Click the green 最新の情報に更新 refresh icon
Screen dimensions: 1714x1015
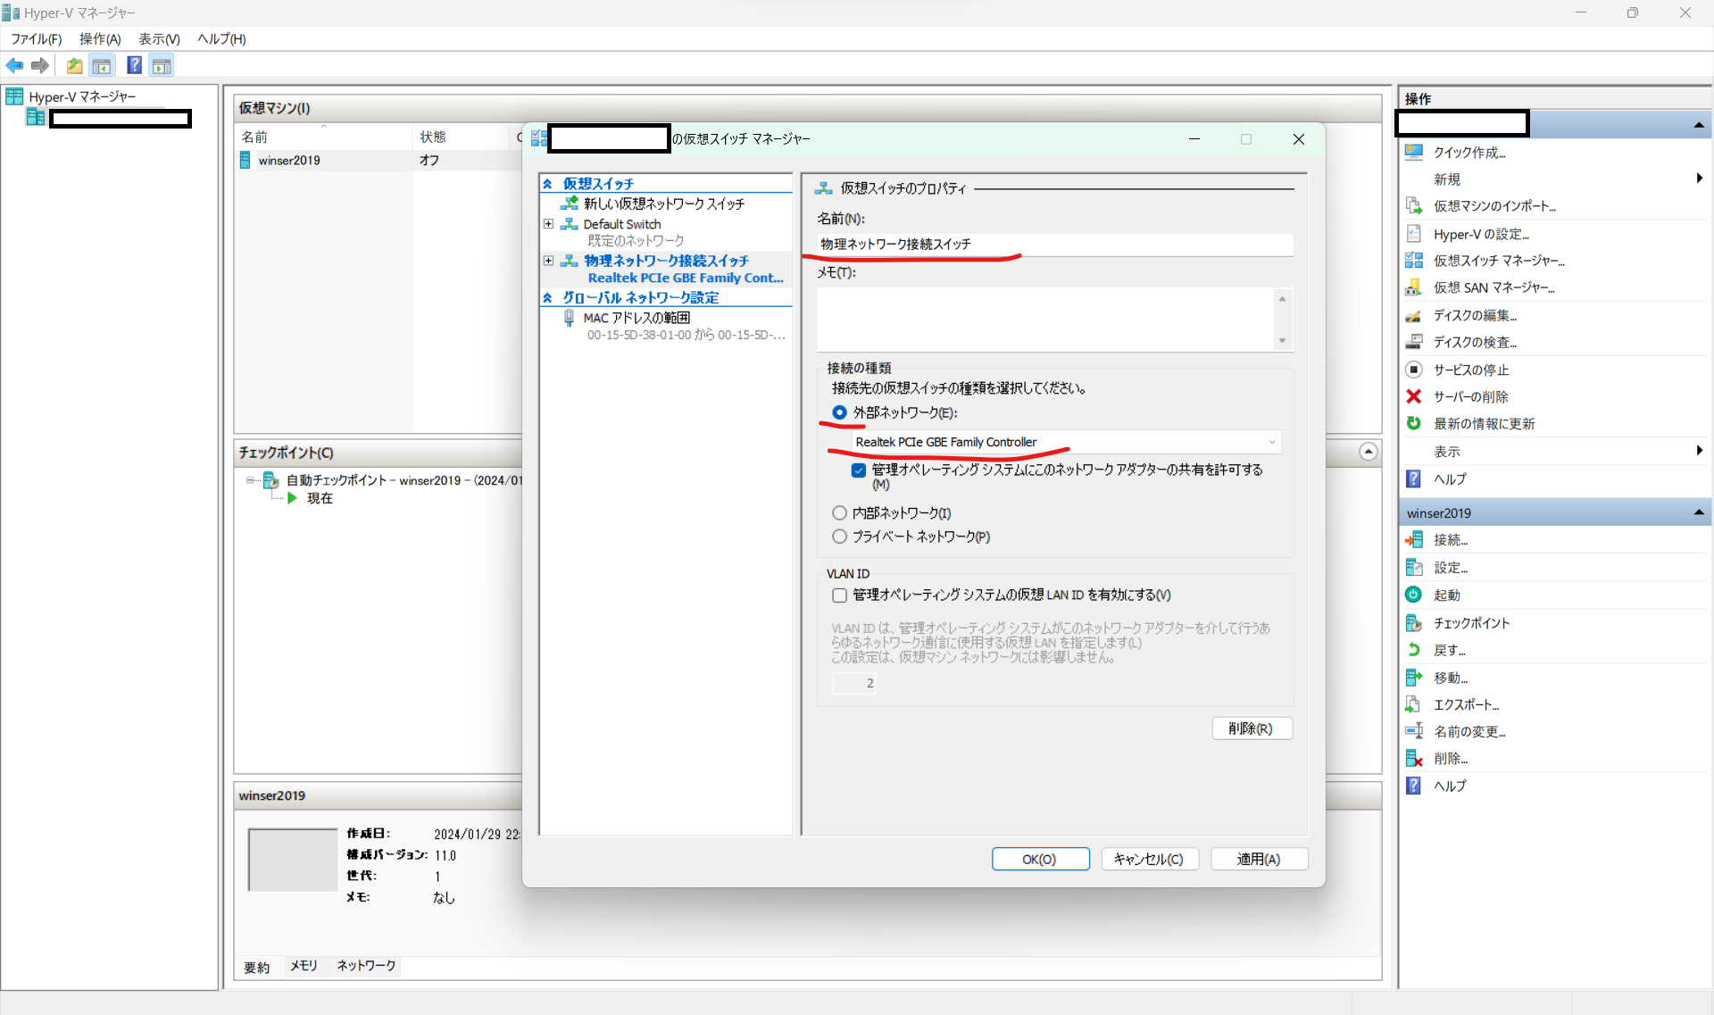pyautogui.click(x=1413, y=423)
